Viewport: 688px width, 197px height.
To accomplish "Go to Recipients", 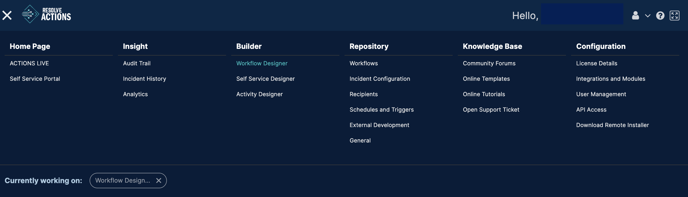I will [364, 94].
